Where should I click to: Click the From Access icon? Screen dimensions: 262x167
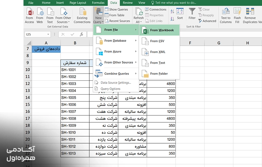click(29, 16)
